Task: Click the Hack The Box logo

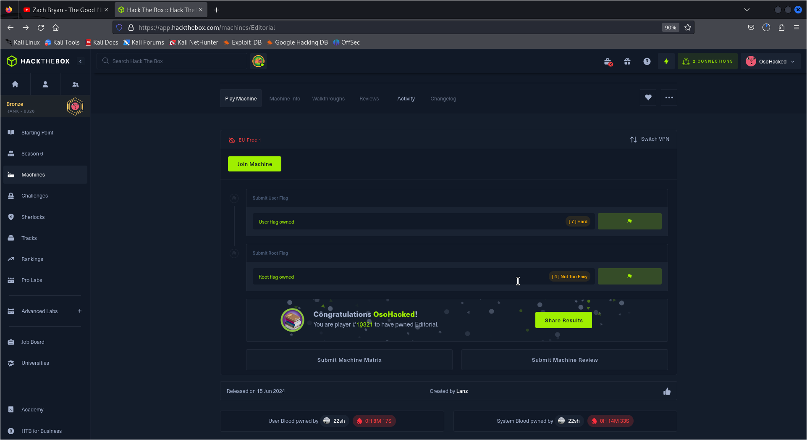Action: (38, 61)
